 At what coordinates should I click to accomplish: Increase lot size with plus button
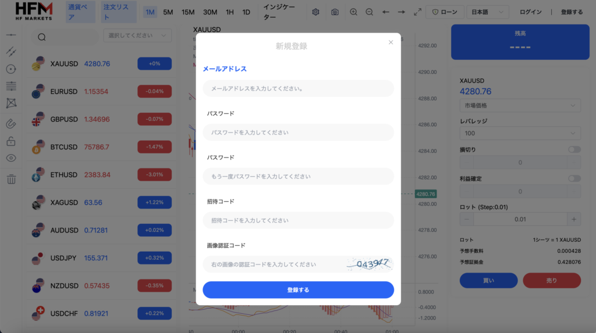pos(574,220)
